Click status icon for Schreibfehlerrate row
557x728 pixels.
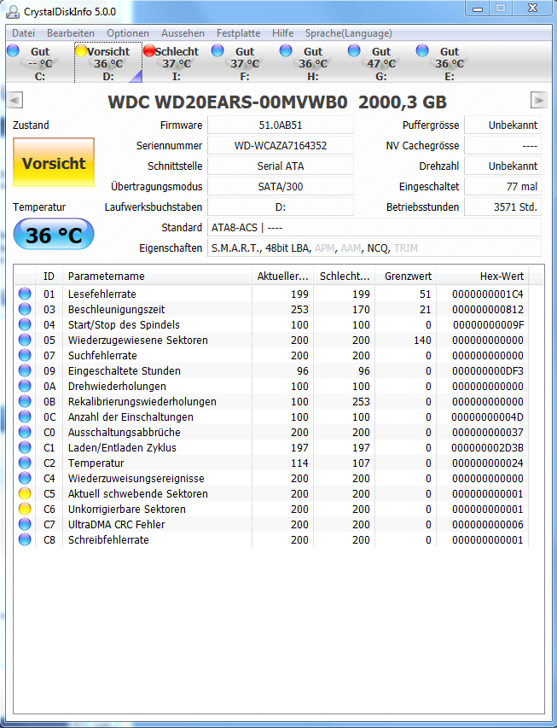click(25, 539)
